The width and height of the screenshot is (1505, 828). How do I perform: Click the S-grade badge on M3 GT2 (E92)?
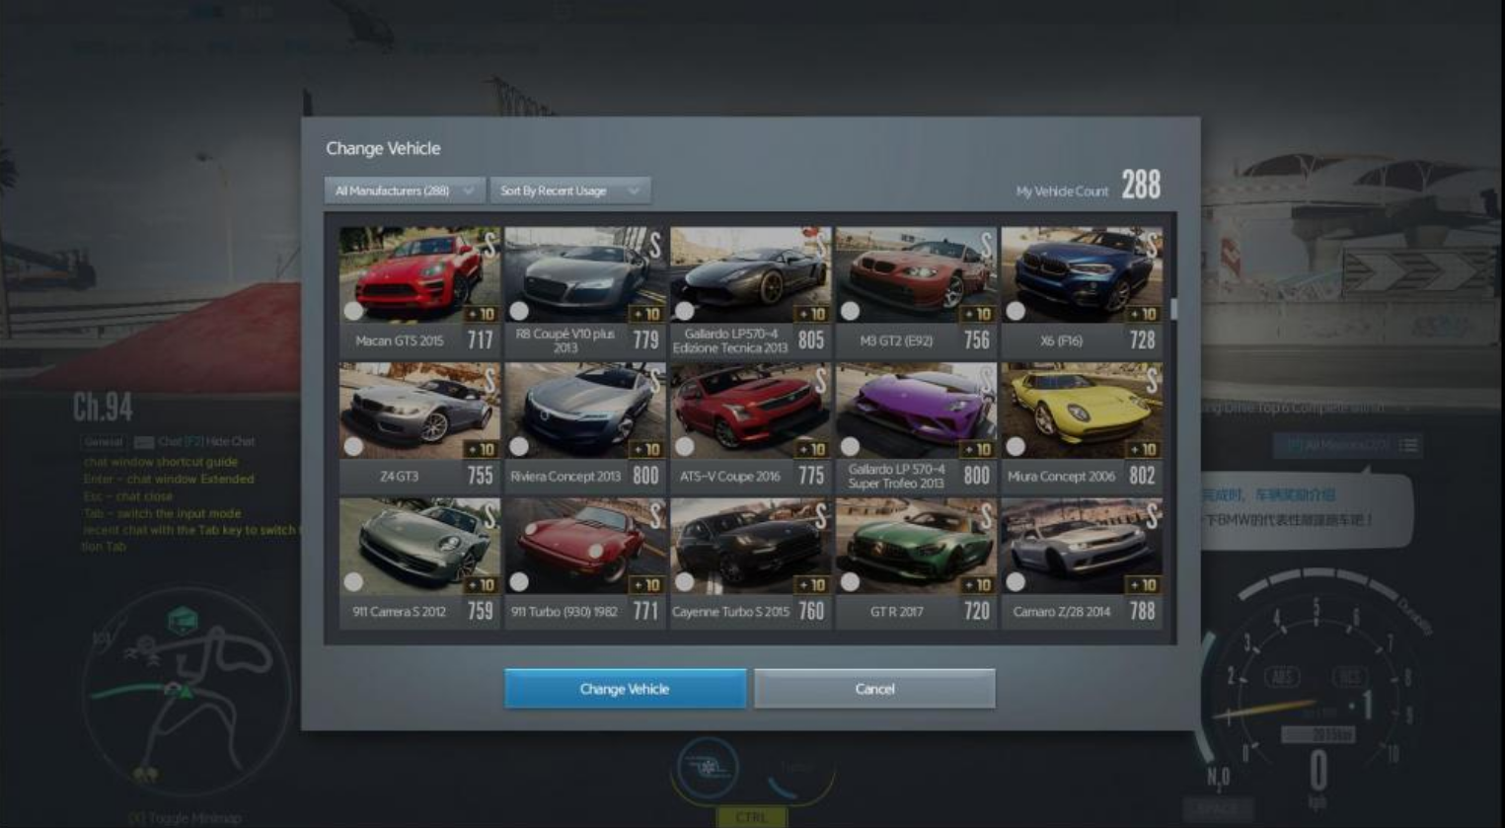[987, 246]
